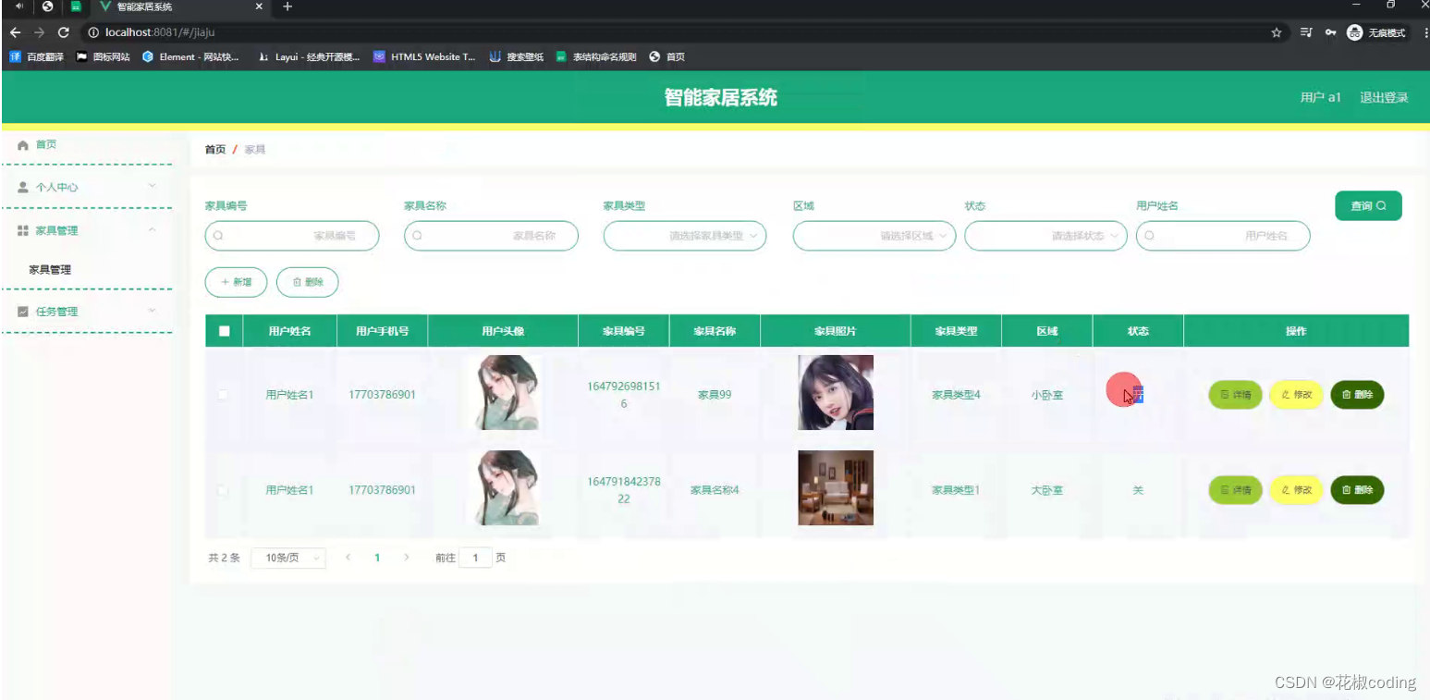Click the page jump input beside 前往
The width and height of the screenshot is (1430, 700).
476,558
